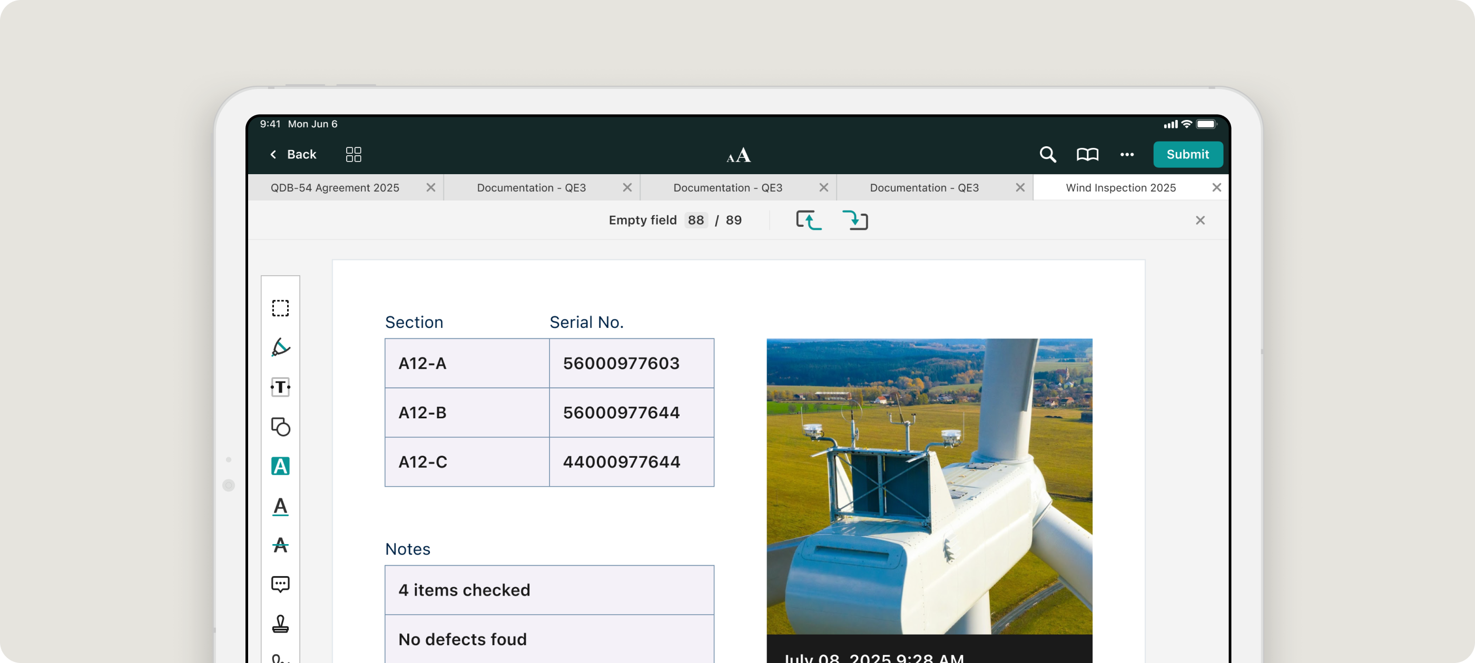Jump to previous empty field
This screenshot has height=663, width=1475.
tap(808, 220)
